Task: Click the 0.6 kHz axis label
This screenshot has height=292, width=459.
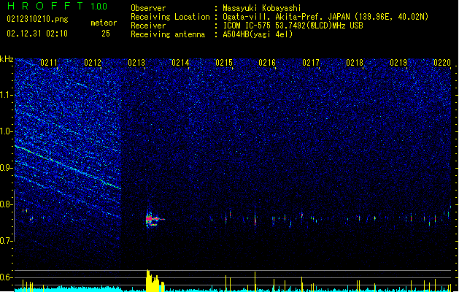Action: tap(7, 277)
